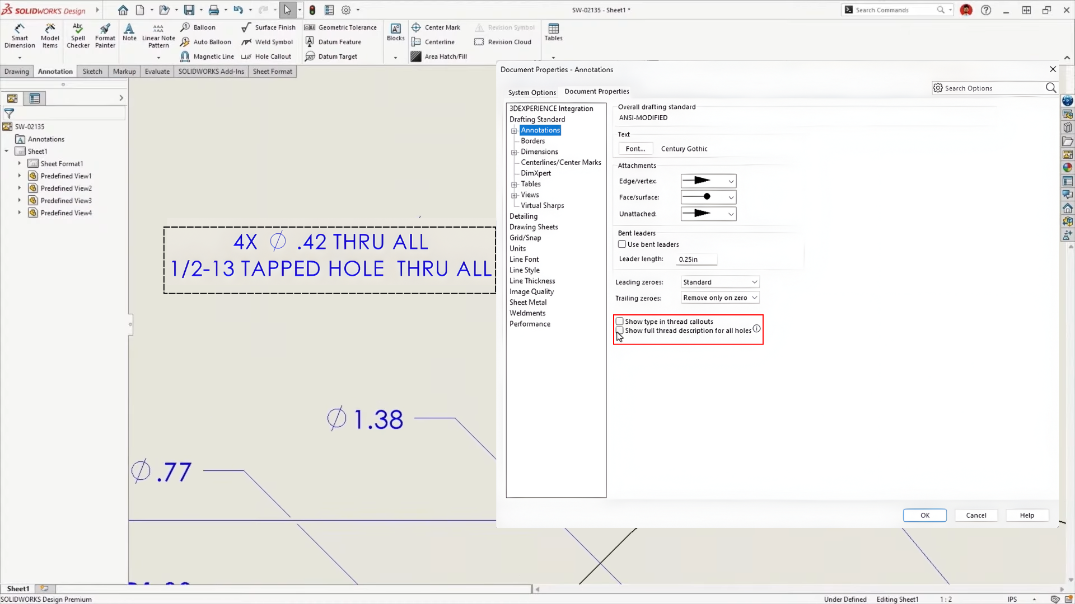Insert a Weld Symbol
Viewport: 1075px width, 604px height.
[x=267, y=42]
